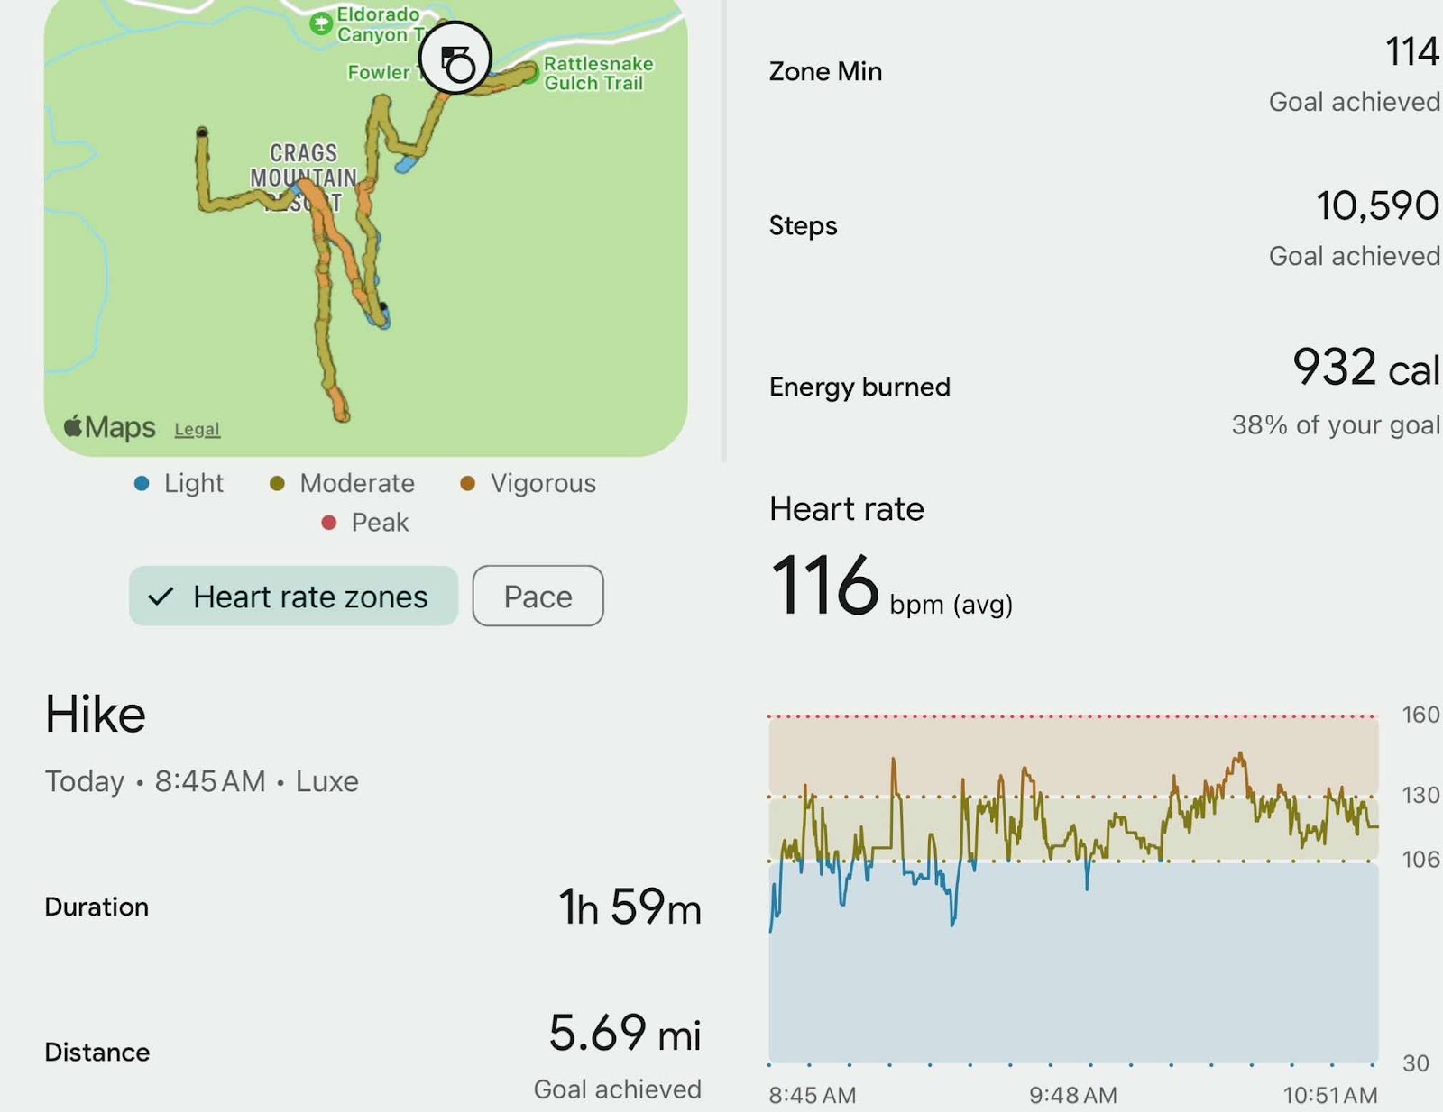1443x1112 pixels.
Task: Click the red Peak zone legend dot
Action: [329, 523]
